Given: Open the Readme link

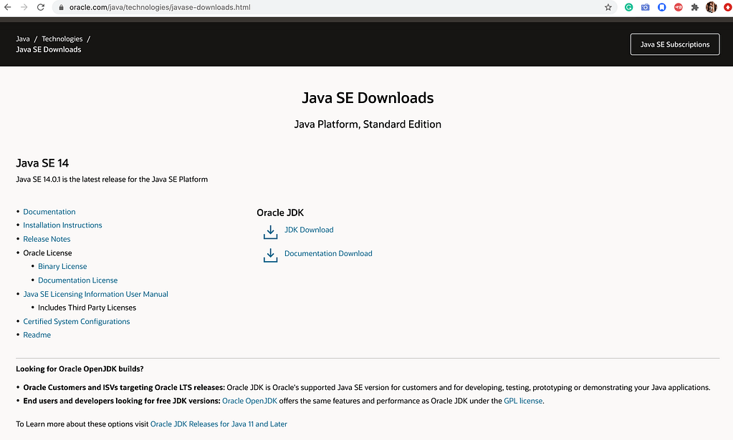Looking at the screenshot, I should 37,335.
